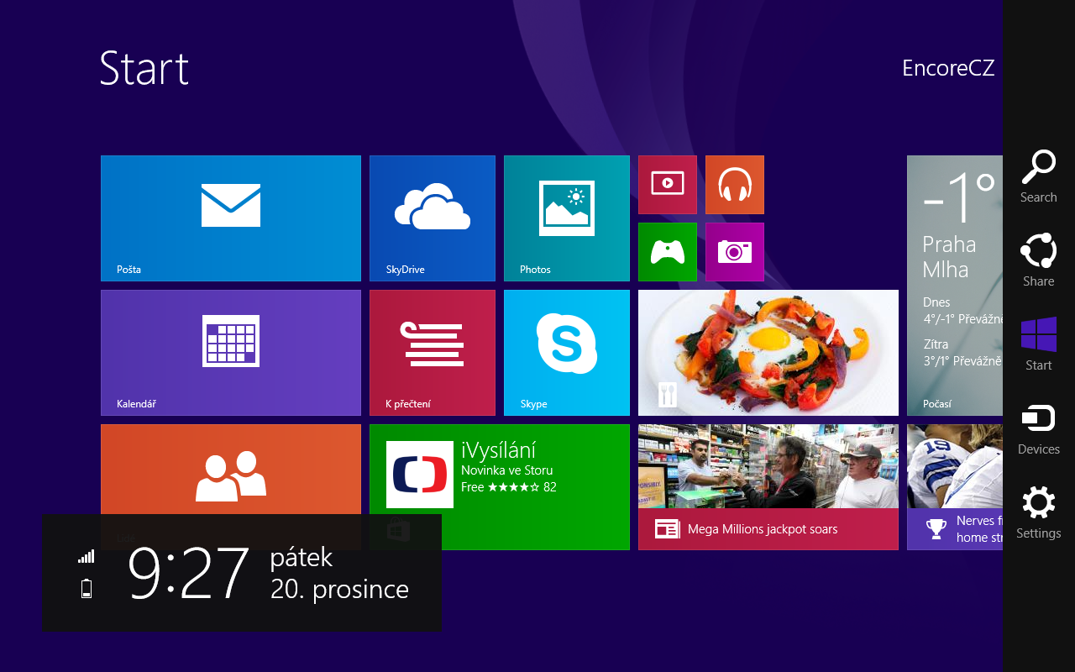Viewport: 1075px width, 672px height.
Task: Launch the Music headphones tile
Action: tap(735, 185)
